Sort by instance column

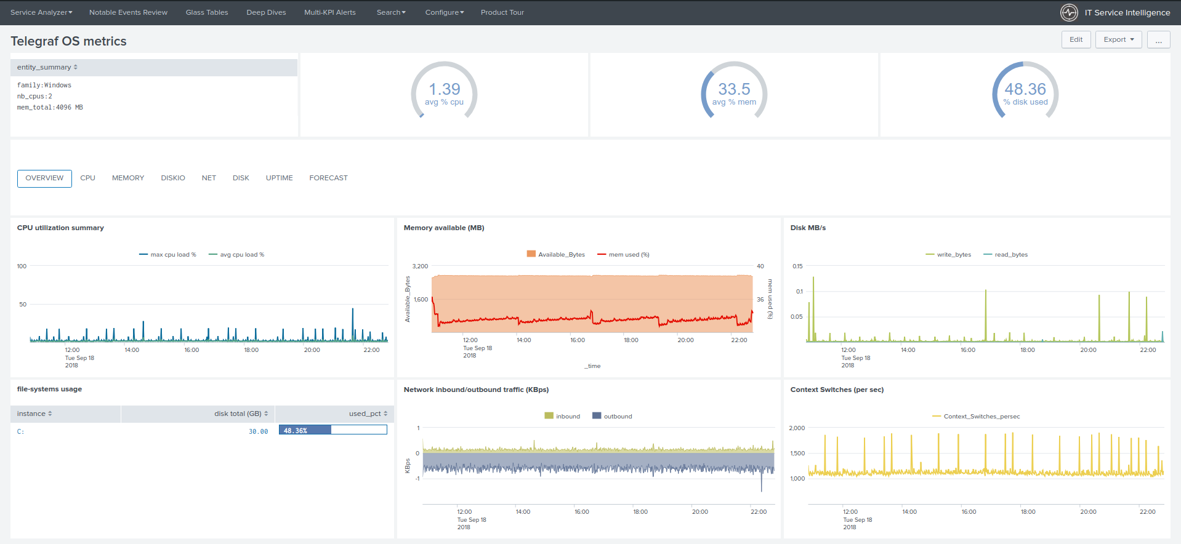point(34,414)
